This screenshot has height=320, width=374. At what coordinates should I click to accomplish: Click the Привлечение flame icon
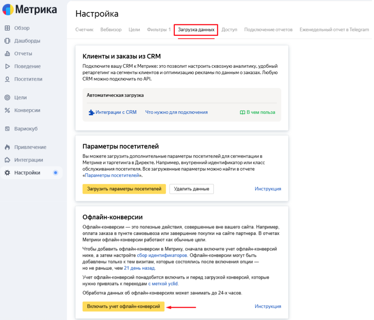(7, 147)
